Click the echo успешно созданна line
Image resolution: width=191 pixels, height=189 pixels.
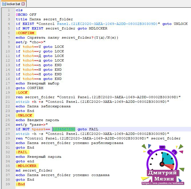click(63, 175)
